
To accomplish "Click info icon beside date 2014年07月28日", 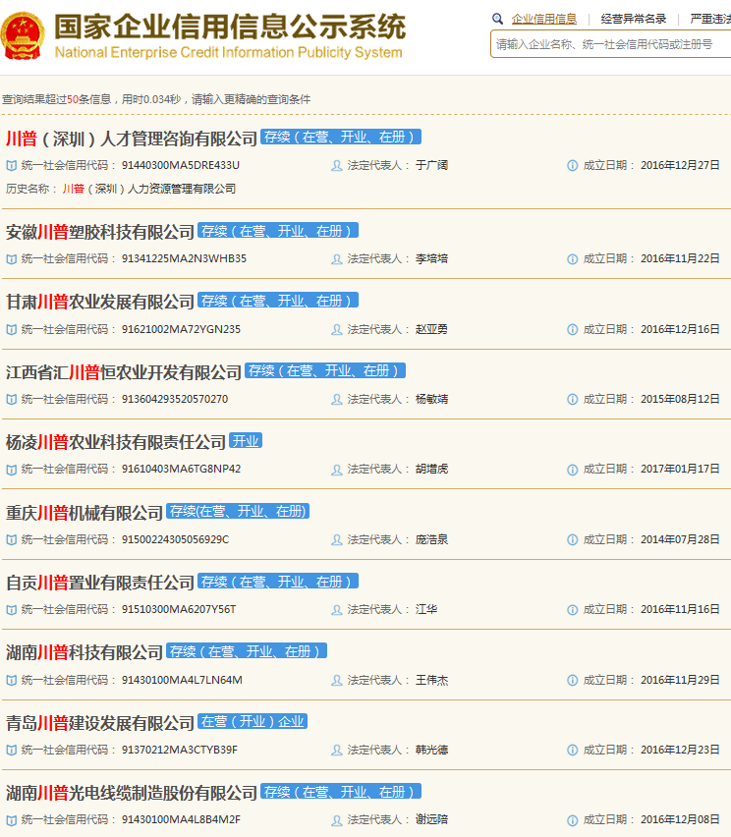I will [x=572, y=539].
